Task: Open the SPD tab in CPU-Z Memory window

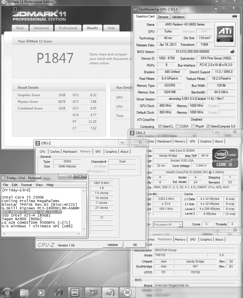Action: (98, 152)
